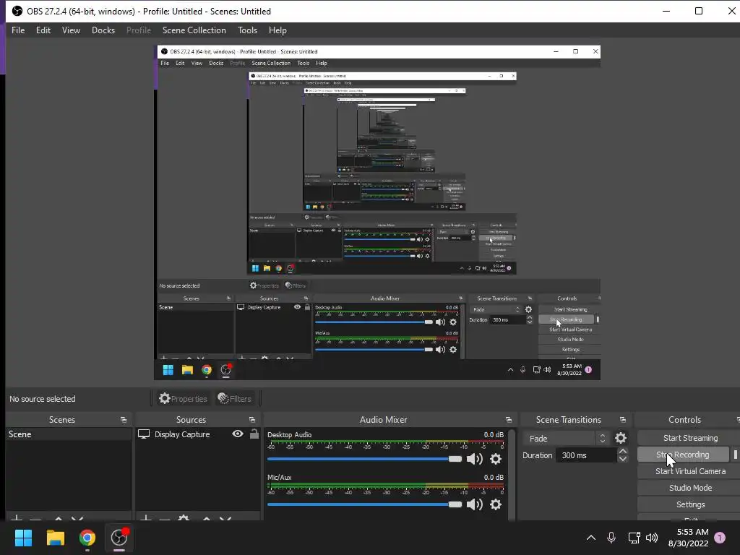Open the Tools menu
This screenshot has width=740, height=555.
(247, 30)
